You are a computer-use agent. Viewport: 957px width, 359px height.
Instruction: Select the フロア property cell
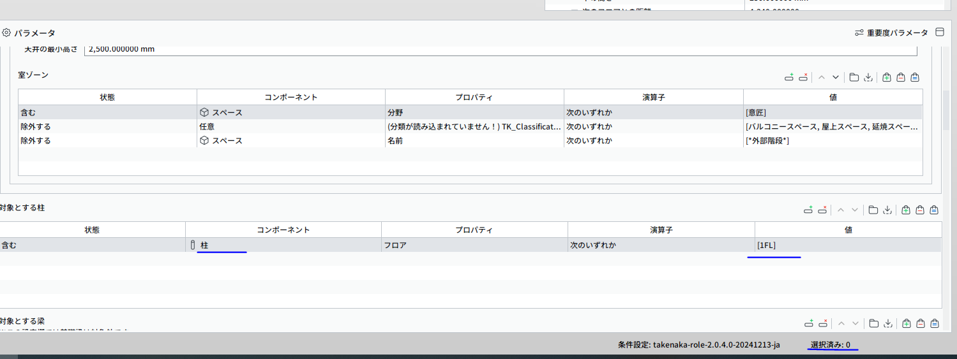pos(474,245)
